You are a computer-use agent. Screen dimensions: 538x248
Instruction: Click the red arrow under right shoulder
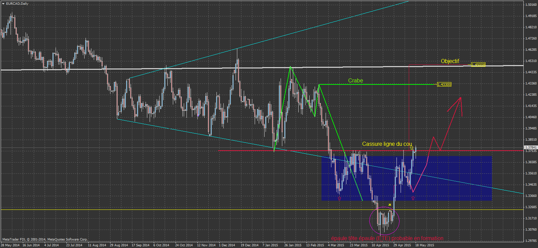(413, 198)
